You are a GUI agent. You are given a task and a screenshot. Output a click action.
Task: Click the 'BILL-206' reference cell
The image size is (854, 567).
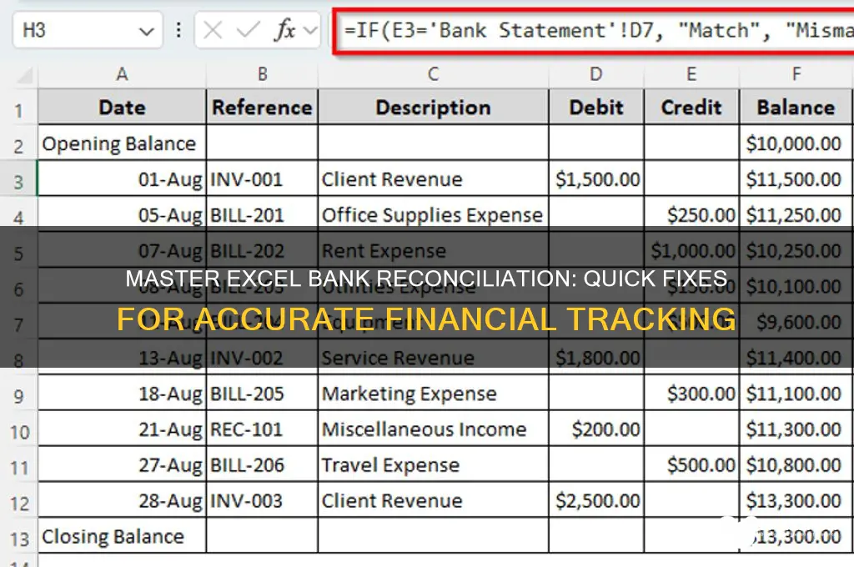[262, 464]
